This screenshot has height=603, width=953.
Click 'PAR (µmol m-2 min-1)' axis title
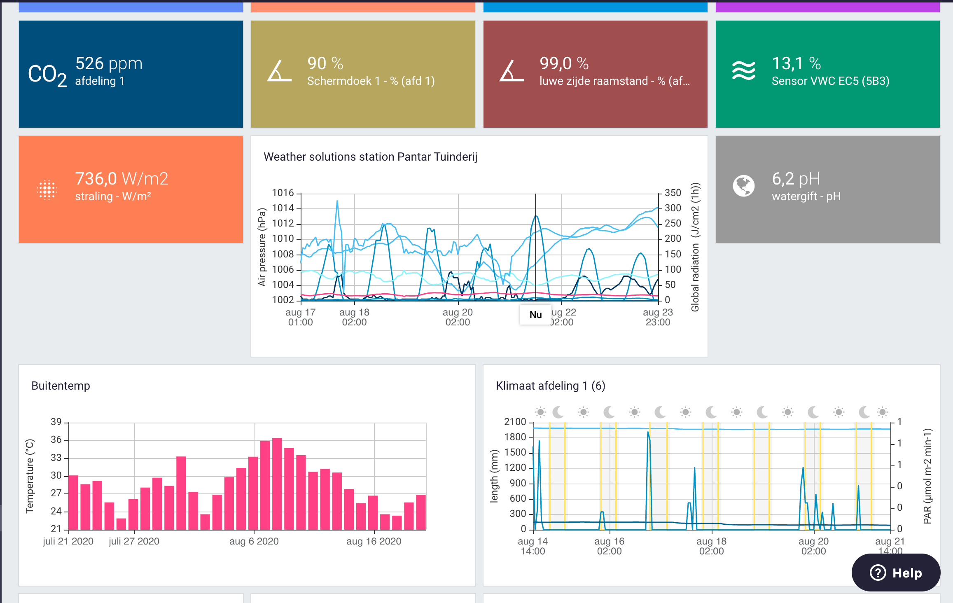tap(927, 476)
